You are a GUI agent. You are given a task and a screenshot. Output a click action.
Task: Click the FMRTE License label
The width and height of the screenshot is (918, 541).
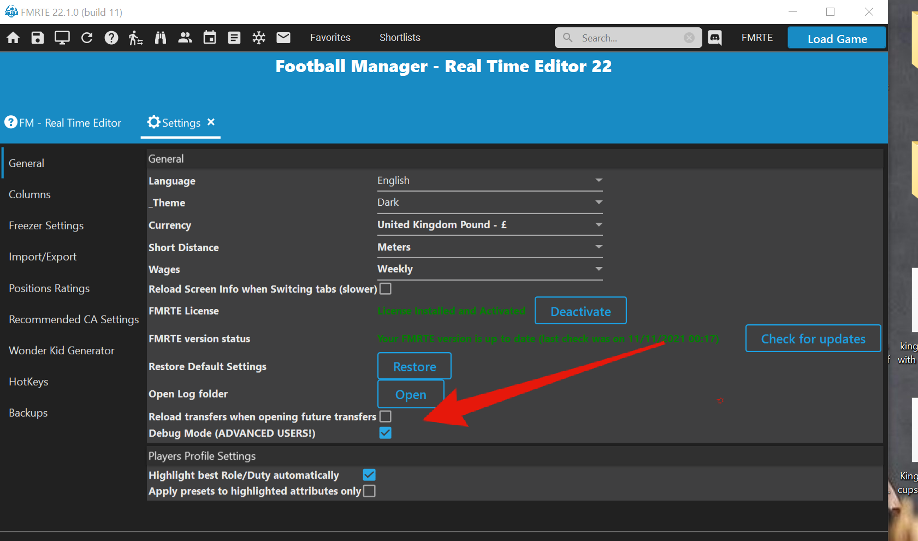pyautogui.click(x=183, y=311)
